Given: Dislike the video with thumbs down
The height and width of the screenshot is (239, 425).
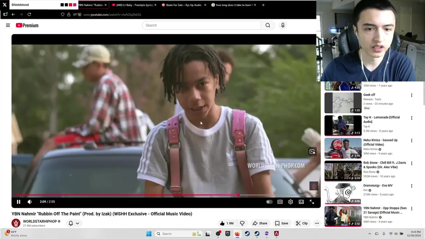Looking at the screenshot, I should click(x=242, y=223).
